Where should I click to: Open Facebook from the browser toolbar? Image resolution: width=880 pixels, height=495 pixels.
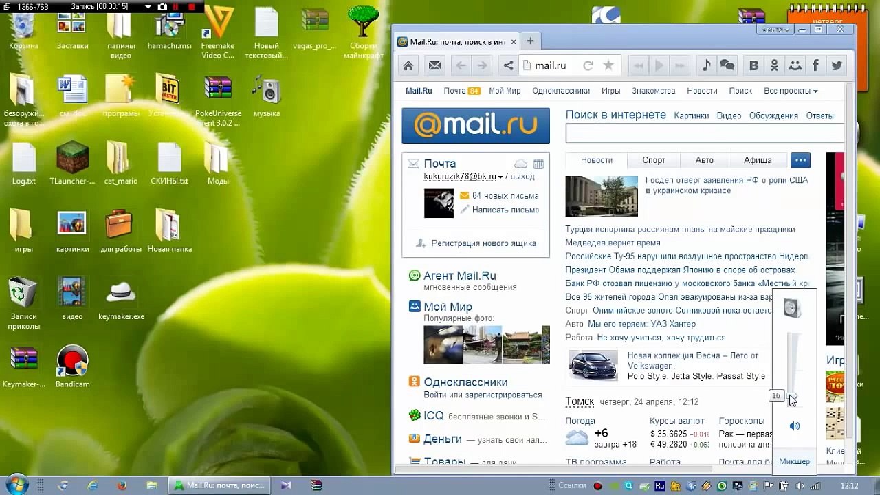pos(815,65)
